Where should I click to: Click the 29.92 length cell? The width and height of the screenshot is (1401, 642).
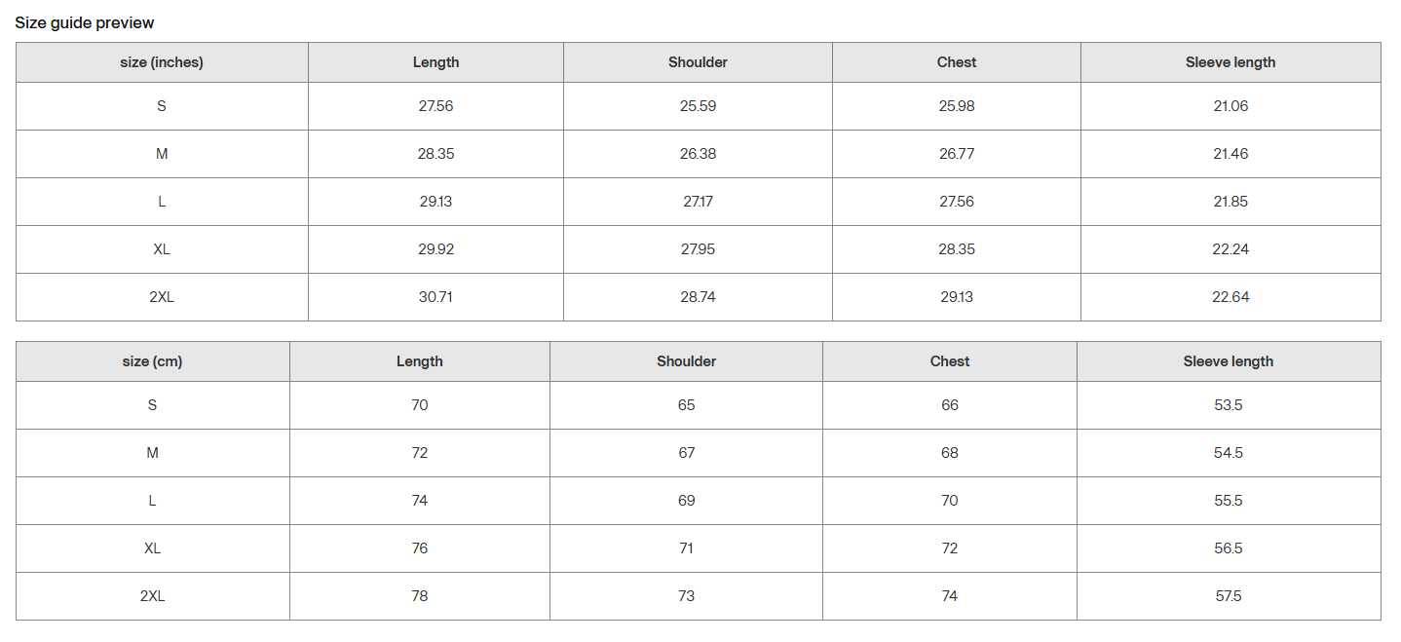436,249
